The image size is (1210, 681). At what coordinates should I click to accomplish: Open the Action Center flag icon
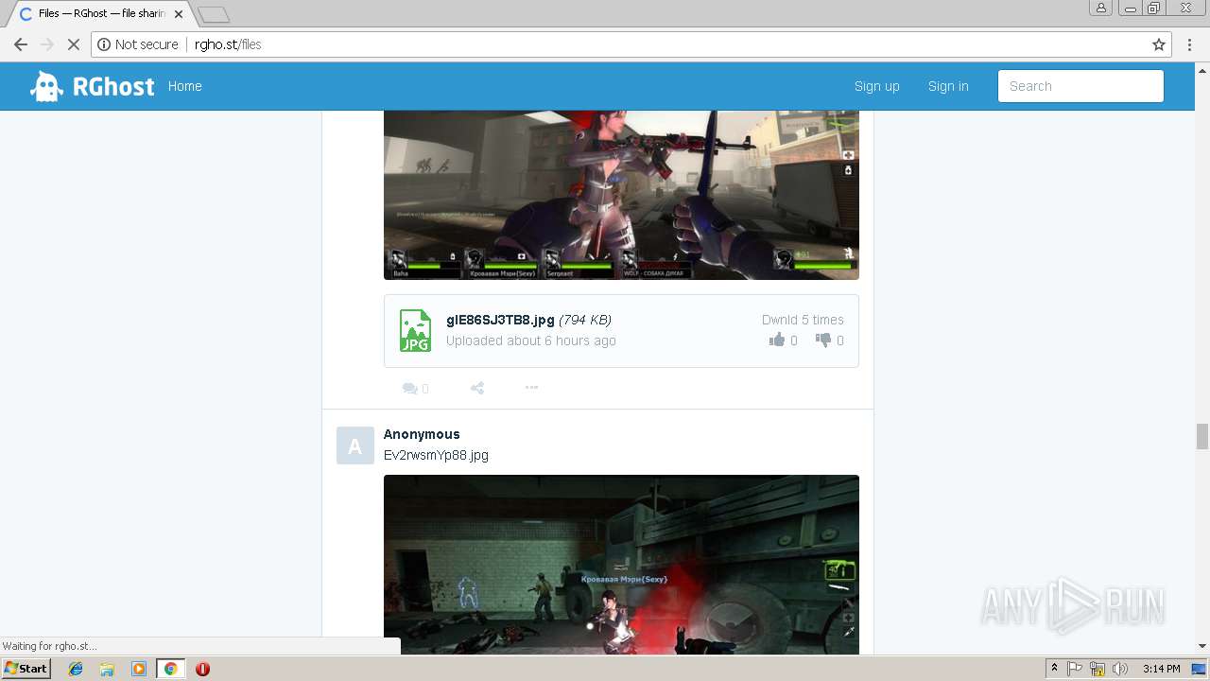point(1075,669)
